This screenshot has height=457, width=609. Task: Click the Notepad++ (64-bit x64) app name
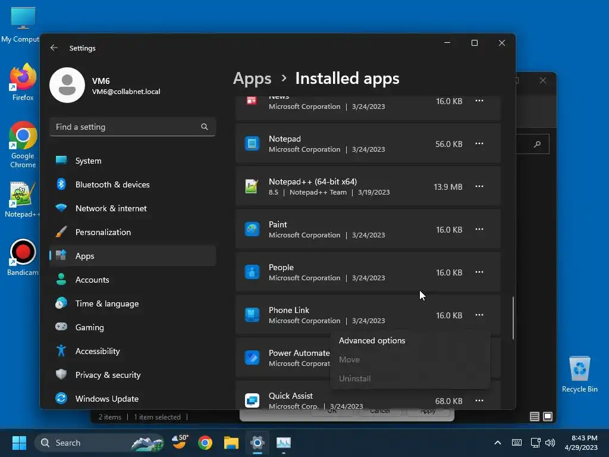coord(313,181)
